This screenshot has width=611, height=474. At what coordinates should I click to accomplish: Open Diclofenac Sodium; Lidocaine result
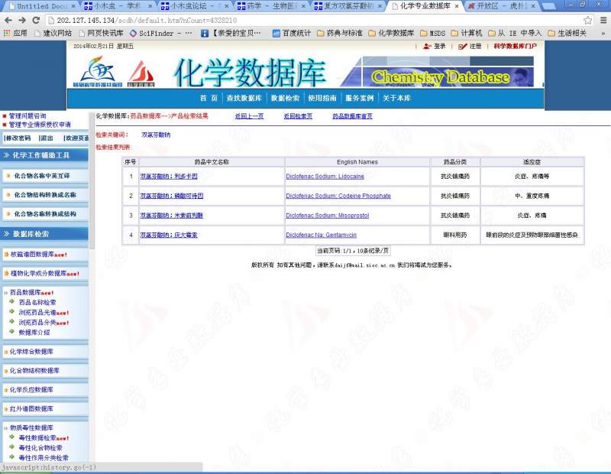[x=325, y=177]
